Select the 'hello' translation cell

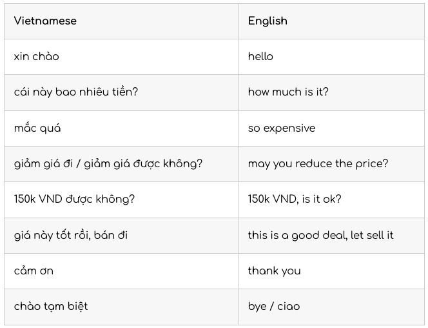point(331,57)
